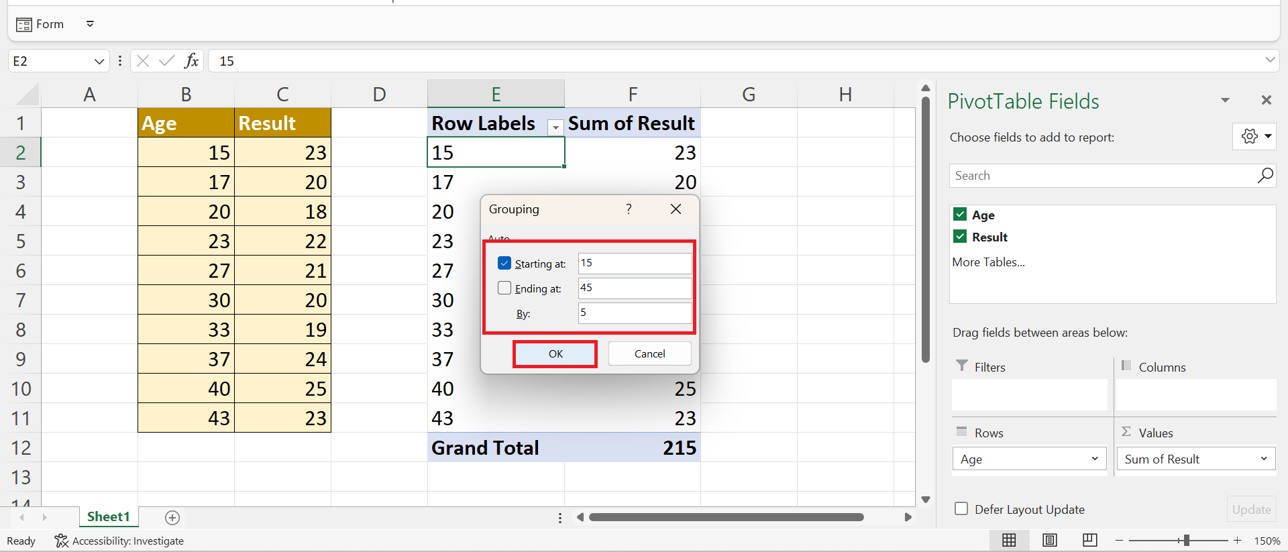Confirm grouping with the OK button
This screenshot has height=552, width=1288.
point(555,354)
